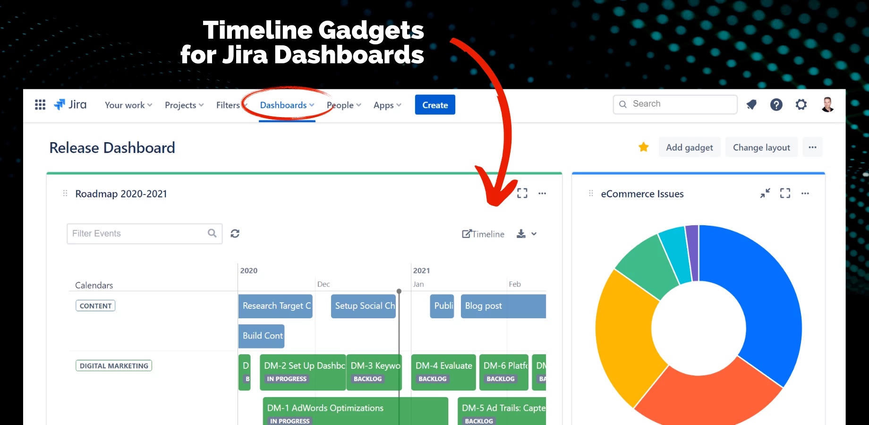Click the eCommerce Issues gadget title
The image size is (869, 425).
coord(642,194)
